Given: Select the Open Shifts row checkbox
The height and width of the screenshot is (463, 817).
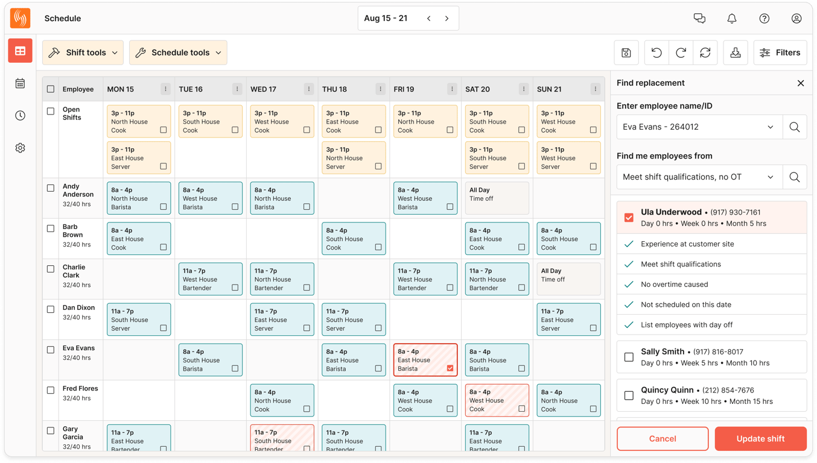Looking at the screenshot, I should pos(51,111).
